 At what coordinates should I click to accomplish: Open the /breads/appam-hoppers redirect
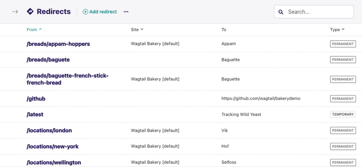pos(58,44)
